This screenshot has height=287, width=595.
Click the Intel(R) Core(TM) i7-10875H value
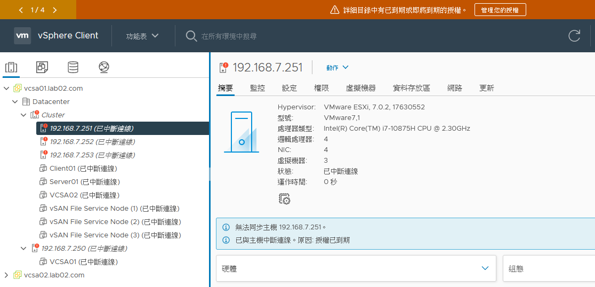(x=397, y=129)
